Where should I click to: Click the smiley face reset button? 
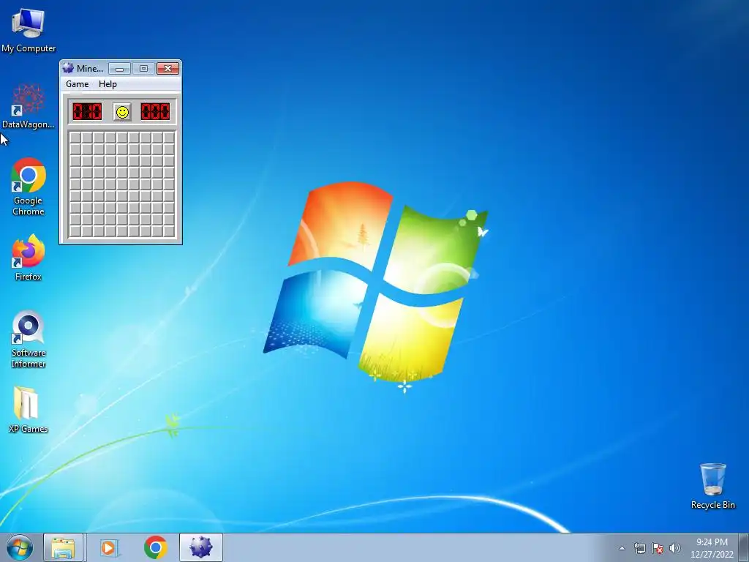click(122, 112)
